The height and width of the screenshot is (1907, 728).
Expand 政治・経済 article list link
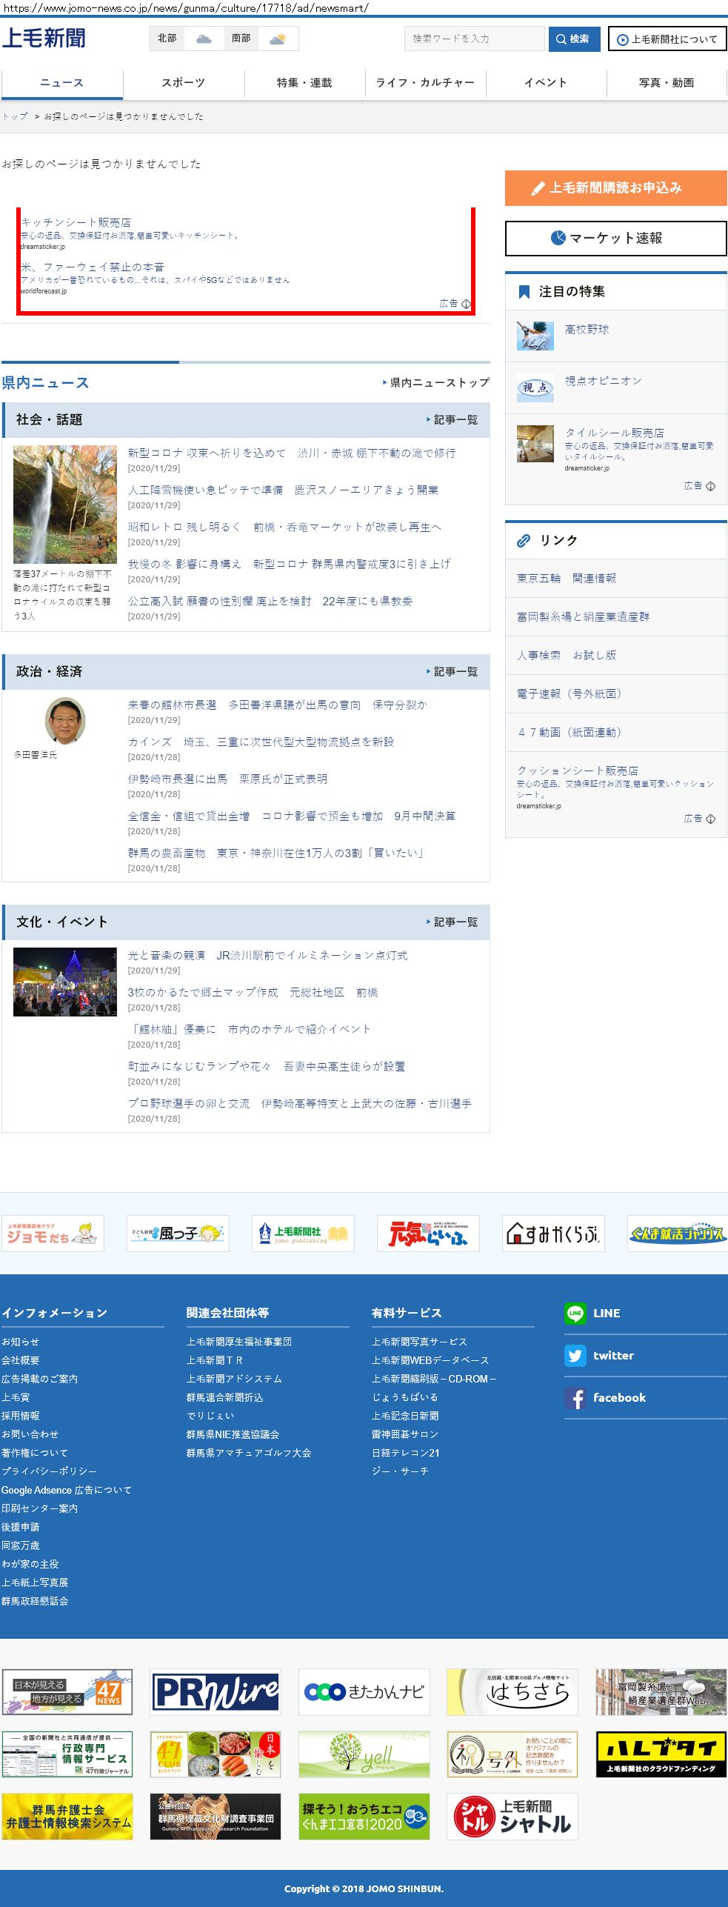tap(453, 671)
